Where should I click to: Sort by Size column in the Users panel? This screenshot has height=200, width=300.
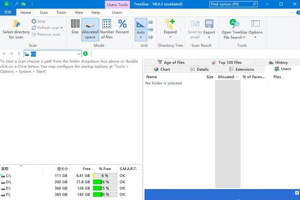[202, 77]
